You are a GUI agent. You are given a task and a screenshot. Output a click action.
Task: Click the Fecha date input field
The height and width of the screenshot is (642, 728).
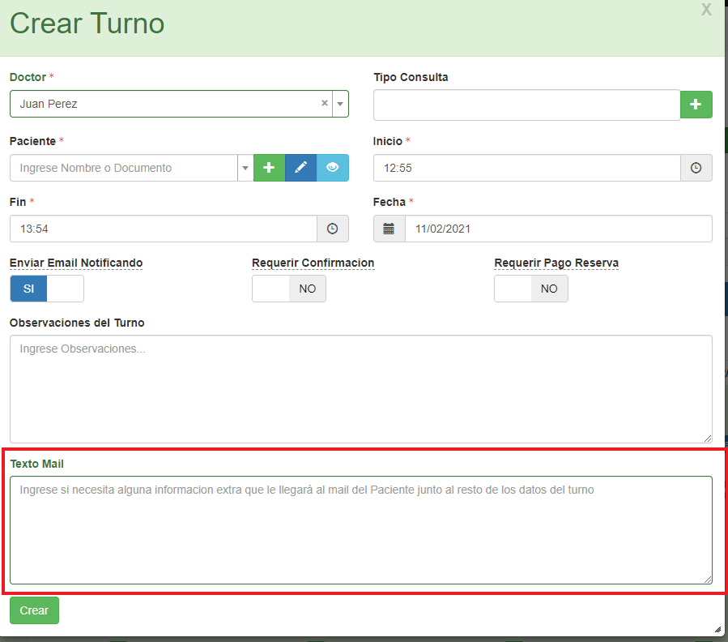557,229
